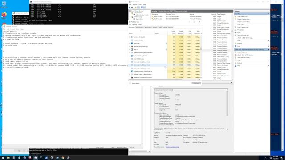285x160 pixels.
Task: Open File Explorer from the taskbar
Action: (x=8, y=158)
